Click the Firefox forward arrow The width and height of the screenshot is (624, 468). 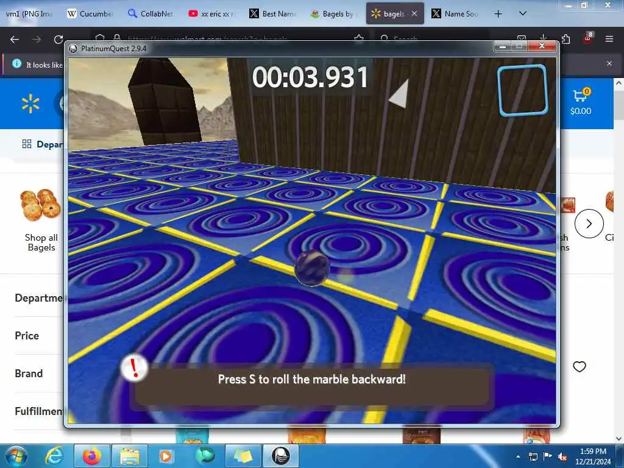[37, 40]
